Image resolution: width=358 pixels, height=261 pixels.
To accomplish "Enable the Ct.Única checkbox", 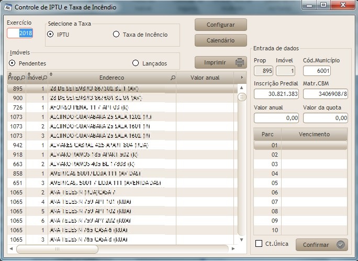I will click(259, 244).
